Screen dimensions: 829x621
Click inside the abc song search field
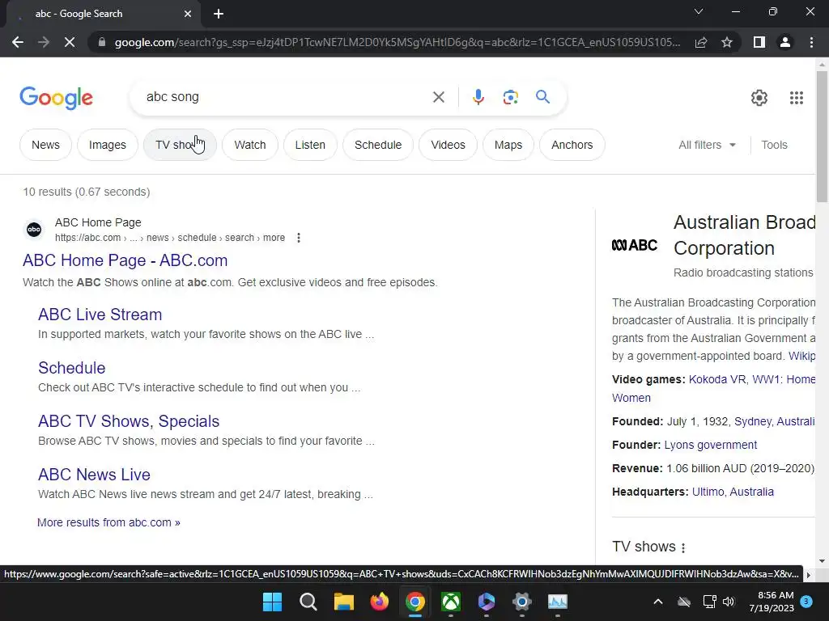tap(286, 97)
